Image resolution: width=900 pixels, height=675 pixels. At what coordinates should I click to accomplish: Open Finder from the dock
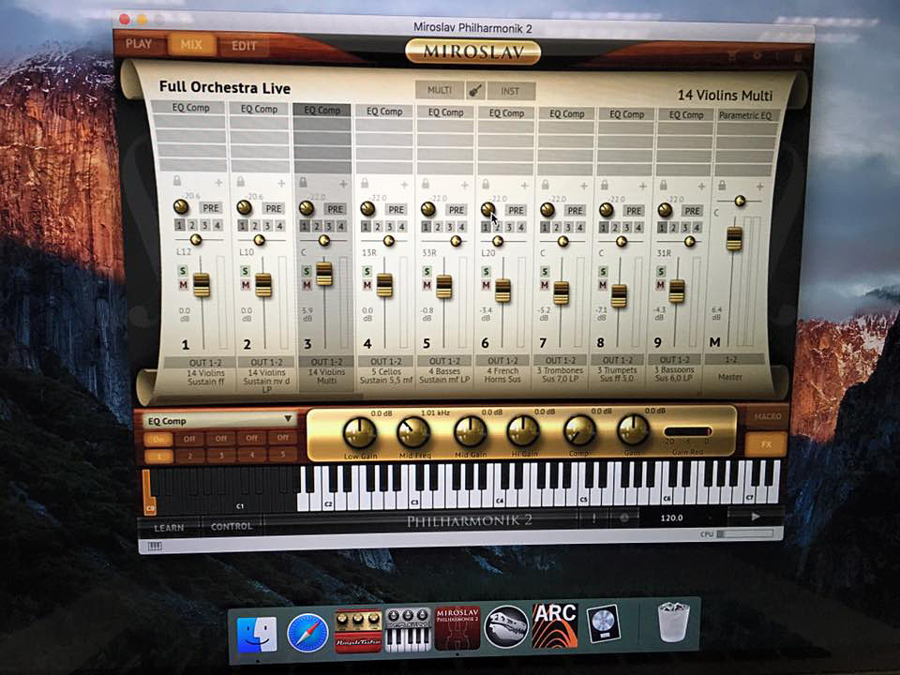(x=257, y=635)
